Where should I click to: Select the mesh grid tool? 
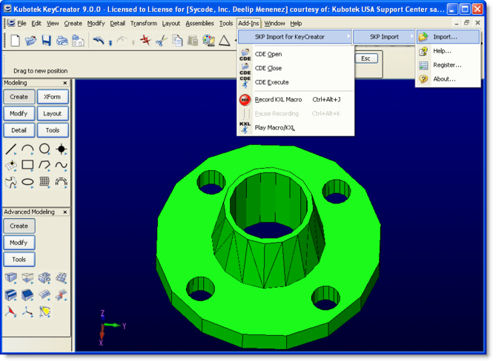[x=44, y=182]
